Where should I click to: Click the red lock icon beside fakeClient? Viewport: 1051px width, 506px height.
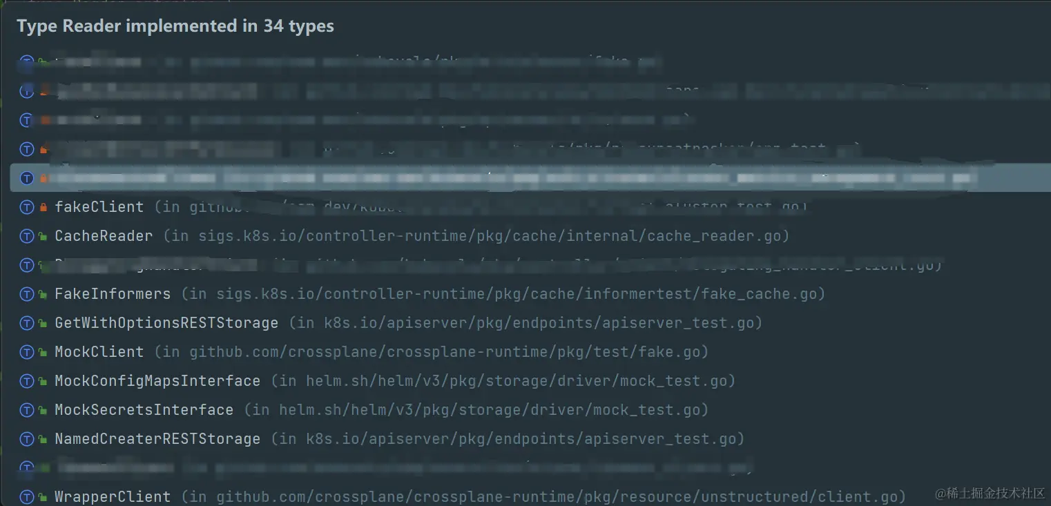click(x=44, y=207)
